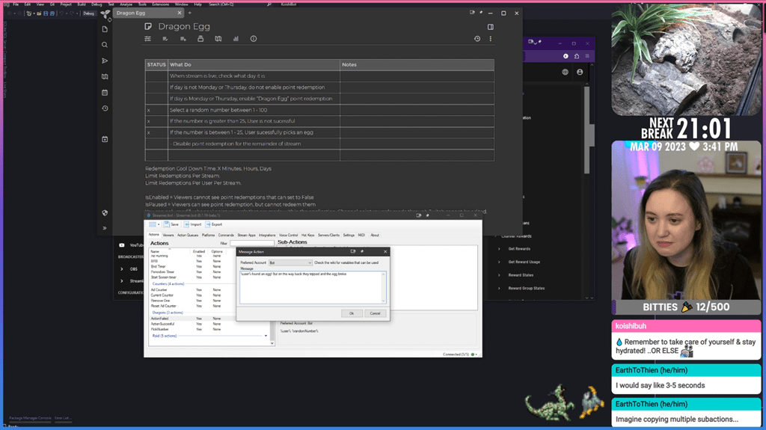Expand the Get Reward Usage item
Viewport: 766px width, 430px height.
click(x=499, y=262)
